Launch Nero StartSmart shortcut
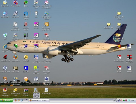Screen dimensions: 136x104 [x=5, y=90]
